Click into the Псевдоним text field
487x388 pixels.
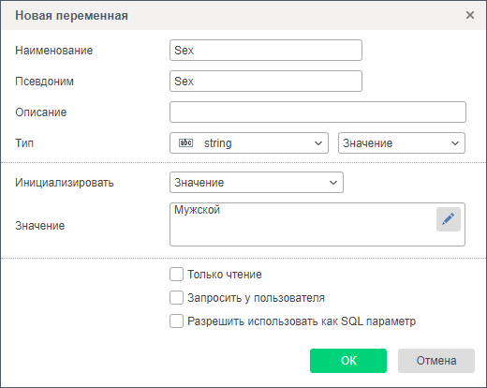click(x=266, y=82)
